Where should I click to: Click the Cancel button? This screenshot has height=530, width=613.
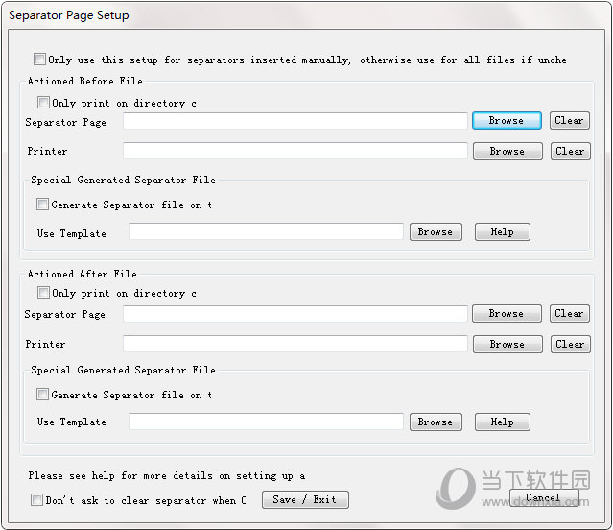click(543, 498)
